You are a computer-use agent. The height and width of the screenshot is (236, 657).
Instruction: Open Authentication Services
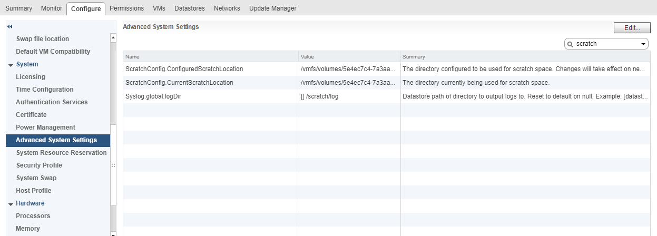point(52,102)
